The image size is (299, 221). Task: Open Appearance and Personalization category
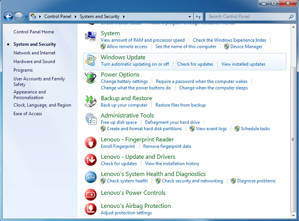(29, 95)
